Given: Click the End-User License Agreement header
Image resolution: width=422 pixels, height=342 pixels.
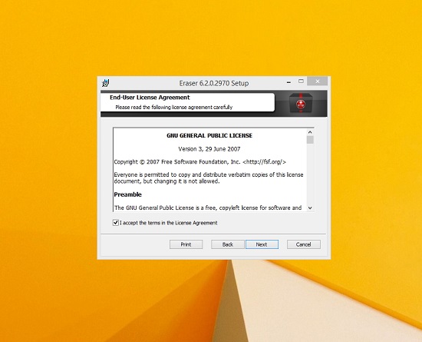Looking at the screenshot, I should [x=150, y=98].
